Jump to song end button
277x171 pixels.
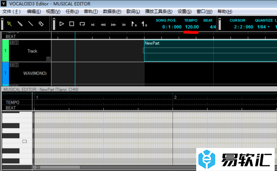pyautogui.click(x=124, y=25)
